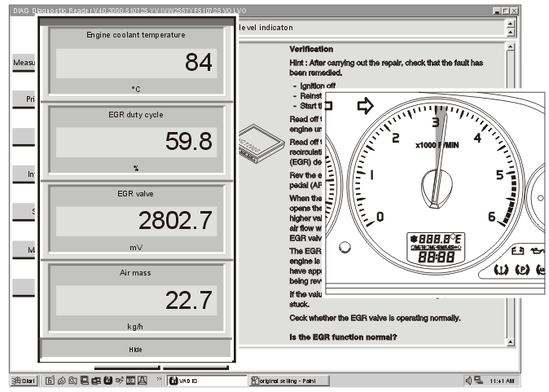Viewport: 549px width, 392px height.
Task: Click the taskbar volume speaker icon
Action: click(x=468, y=380)
